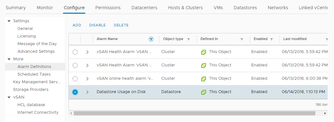Switch to the Monitor tab

pyautogui.click(x=45, y=8)
